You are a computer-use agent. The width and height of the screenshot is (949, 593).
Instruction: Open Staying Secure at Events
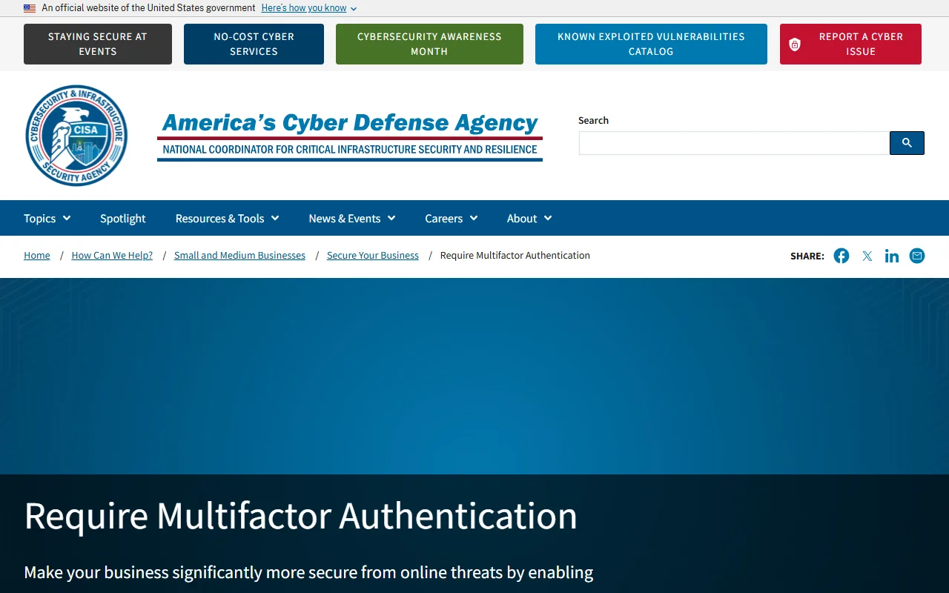point(98,44)
